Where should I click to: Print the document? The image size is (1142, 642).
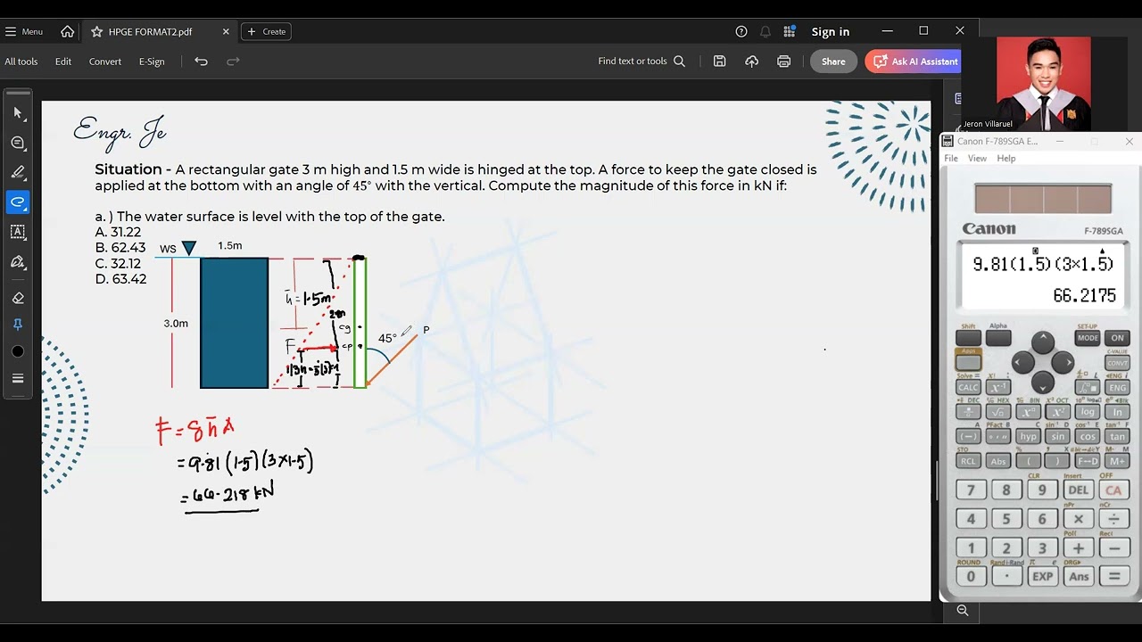pyautogui.click(x=784, y=62)
